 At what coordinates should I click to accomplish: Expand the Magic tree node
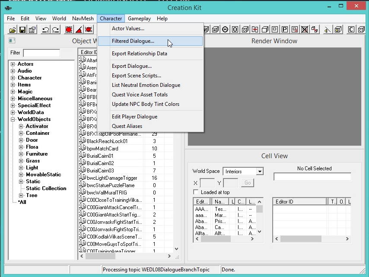click(x=13, y=92)
